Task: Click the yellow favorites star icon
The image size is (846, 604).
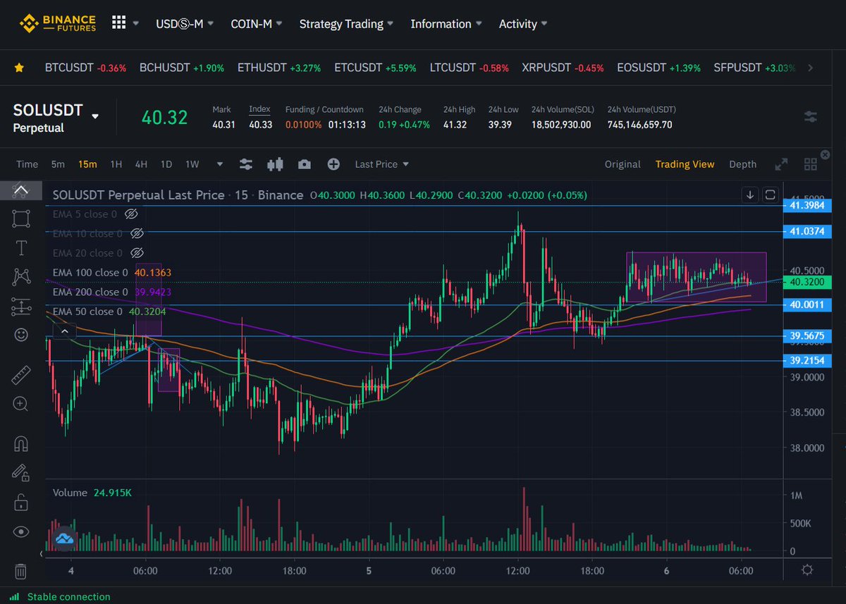Action: pyautogui.click(x=19, y=68)
